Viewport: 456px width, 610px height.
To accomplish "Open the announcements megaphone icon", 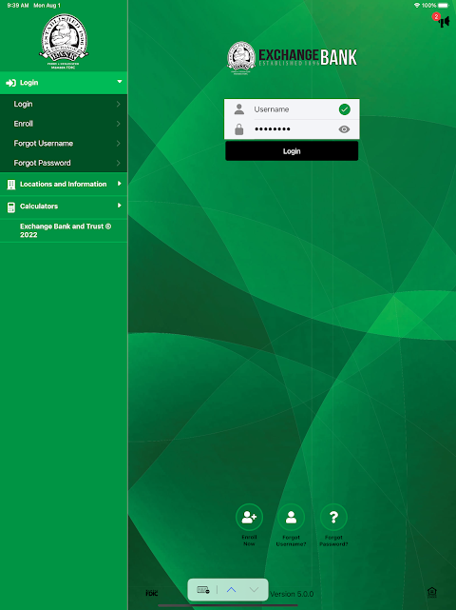I will [444, 21].
